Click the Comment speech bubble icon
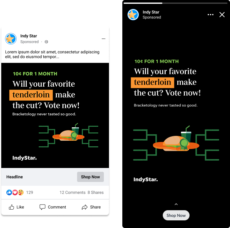Screen dimensions: 230x228 coord(42,207)
